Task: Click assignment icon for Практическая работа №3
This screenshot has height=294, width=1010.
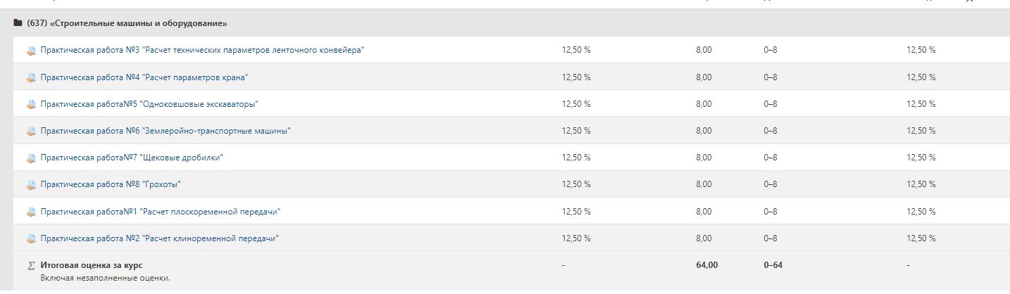Action: tap(31, 51)
